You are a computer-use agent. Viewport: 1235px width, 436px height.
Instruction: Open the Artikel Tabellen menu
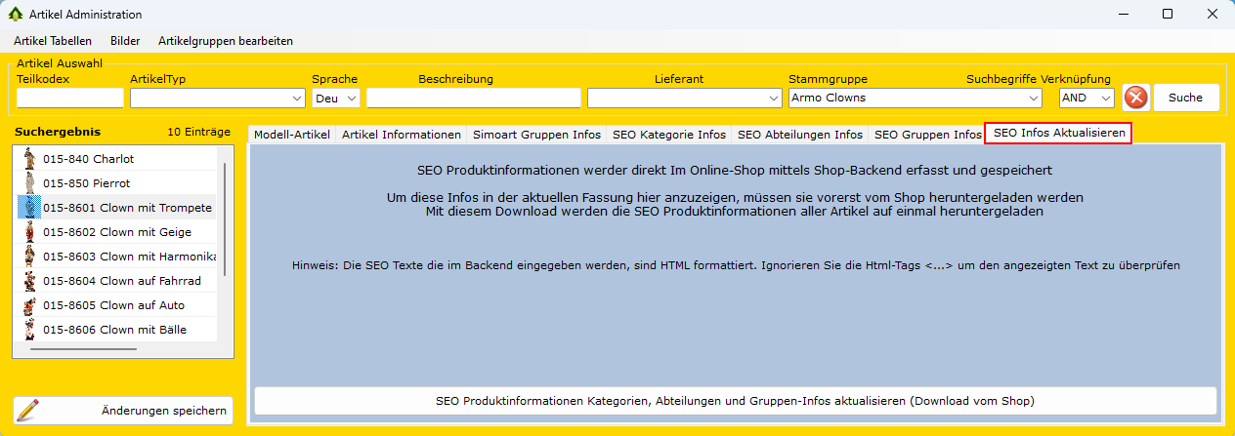tap(53, 41)
